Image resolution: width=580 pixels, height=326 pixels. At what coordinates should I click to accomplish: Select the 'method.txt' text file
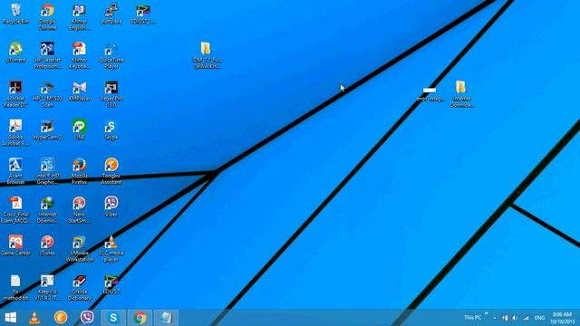point(15,286)
